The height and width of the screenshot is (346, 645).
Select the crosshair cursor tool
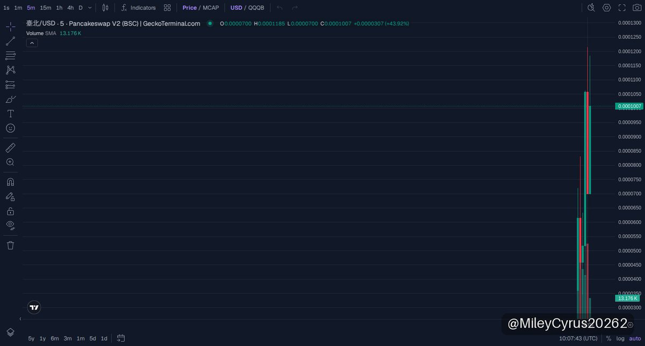coord(10,26)
